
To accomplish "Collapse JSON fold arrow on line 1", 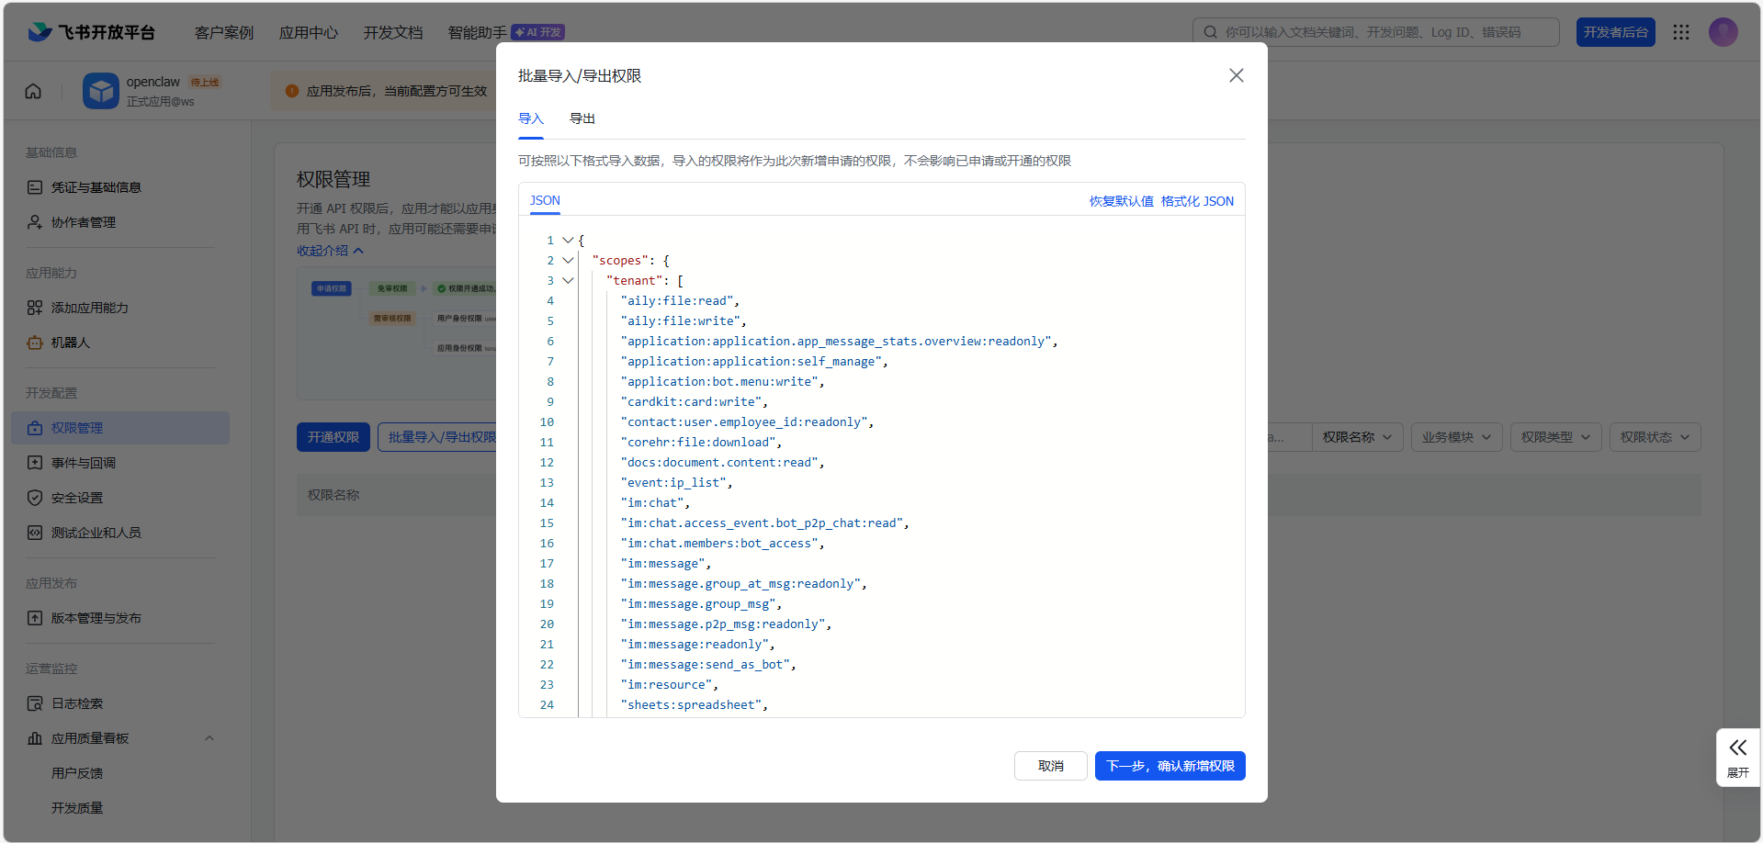I will point(568,241).
